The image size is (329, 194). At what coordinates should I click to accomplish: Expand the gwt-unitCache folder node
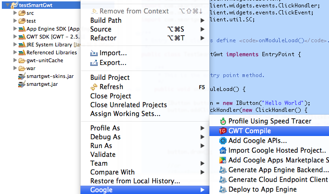(15, 60)
